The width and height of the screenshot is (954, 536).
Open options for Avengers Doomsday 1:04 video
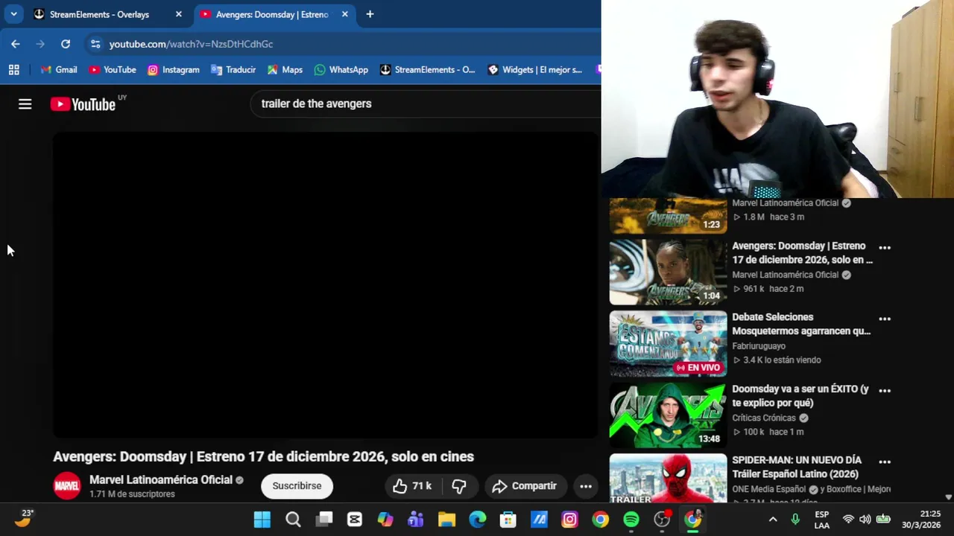point(885,247)
